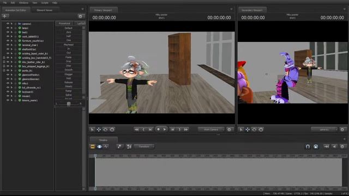Screen dimensions: 349x196
Task: Toggle the second timeline snap magnet
Action: pyautogui.click(x=316, y=146)
